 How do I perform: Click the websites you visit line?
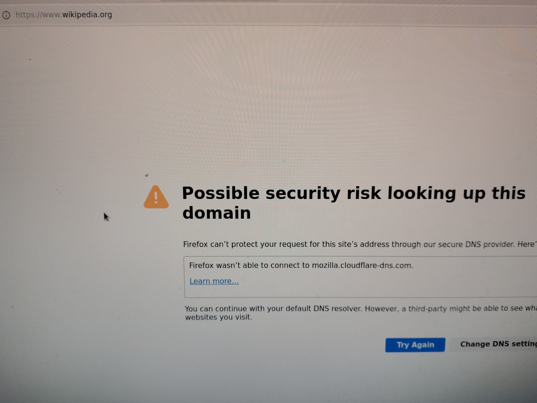[218, 317]
